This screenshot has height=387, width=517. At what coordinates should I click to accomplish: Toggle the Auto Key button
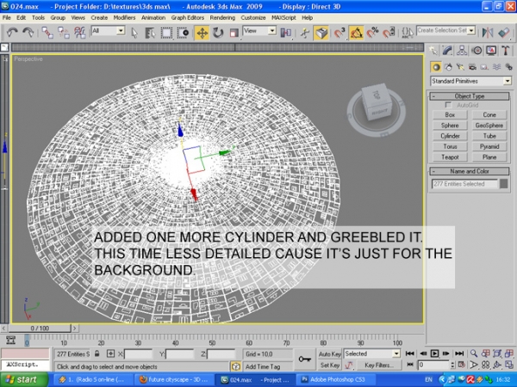click(329, 353)
